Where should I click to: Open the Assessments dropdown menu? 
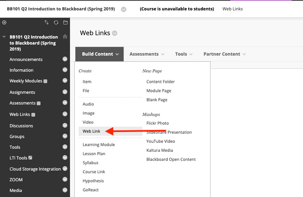point(147,54)
